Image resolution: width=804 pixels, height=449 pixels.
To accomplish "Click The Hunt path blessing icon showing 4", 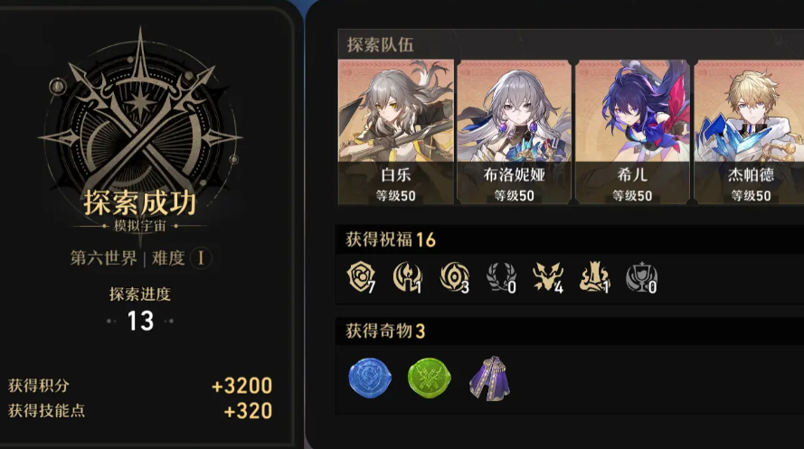I will [x=548, y=277].
